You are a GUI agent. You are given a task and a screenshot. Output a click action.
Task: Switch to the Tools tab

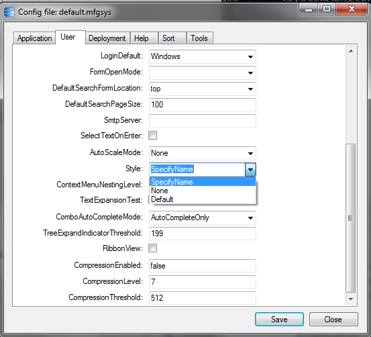[x=199, y=38]
